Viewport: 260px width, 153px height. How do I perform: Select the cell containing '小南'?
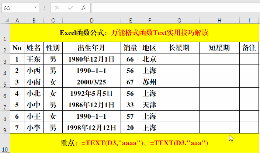34,82
